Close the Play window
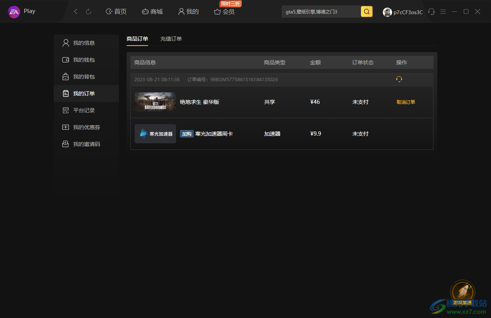The image size is (491, 318). pyautogui.click(x=478, y=12)
